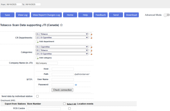Check the Select All checkbox
This screenshot has width=170, height=111.
tap(64, 104)
